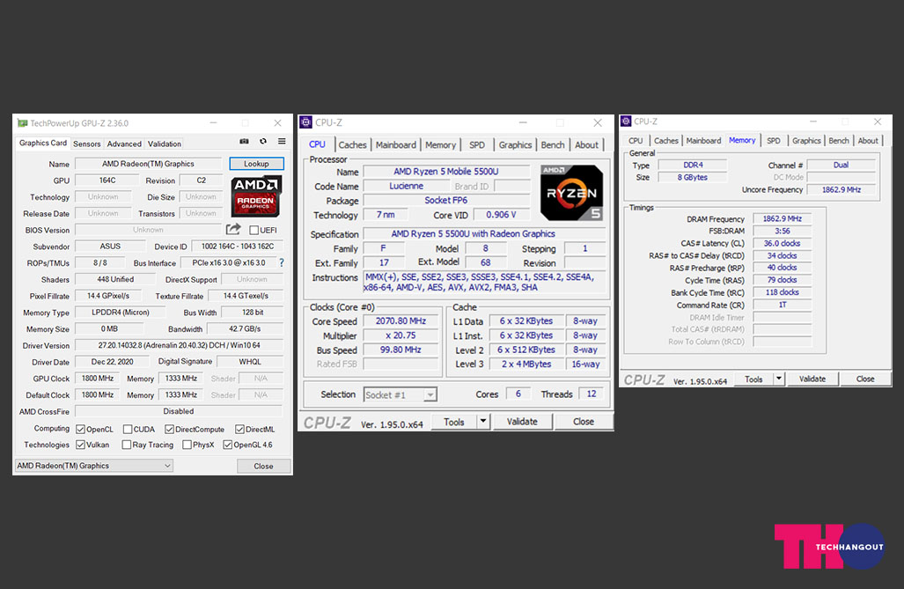Screen dimensions: 904x589
Task: Open the Validation tab in GPU-Z
Action: (165, 144)
